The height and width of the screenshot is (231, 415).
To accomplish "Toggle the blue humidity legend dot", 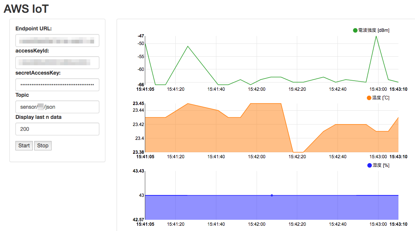I will pos(369,165).
